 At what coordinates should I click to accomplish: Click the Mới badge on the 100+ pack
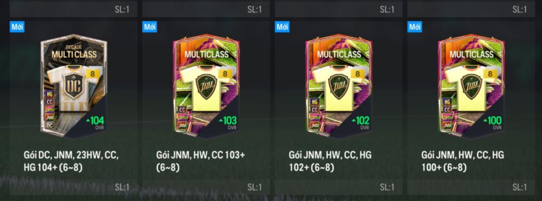pyautogui.click(x=415, y=27)
